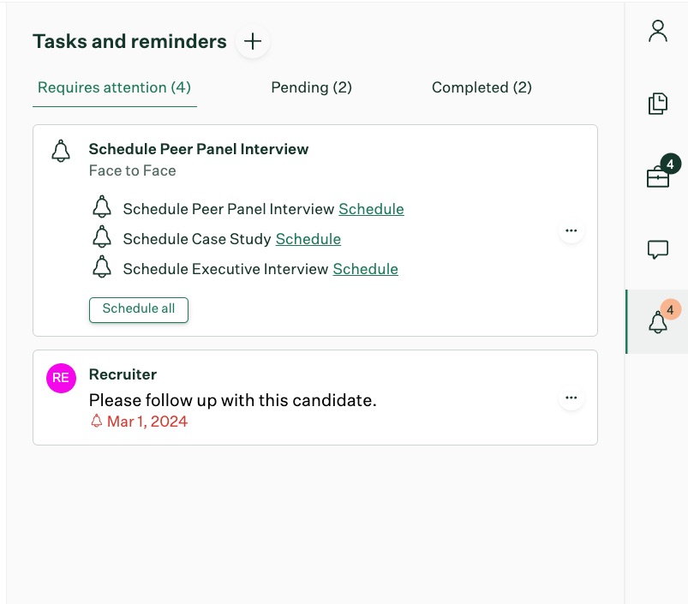Open the candidate profile icon in sidebar

point(657,32)
